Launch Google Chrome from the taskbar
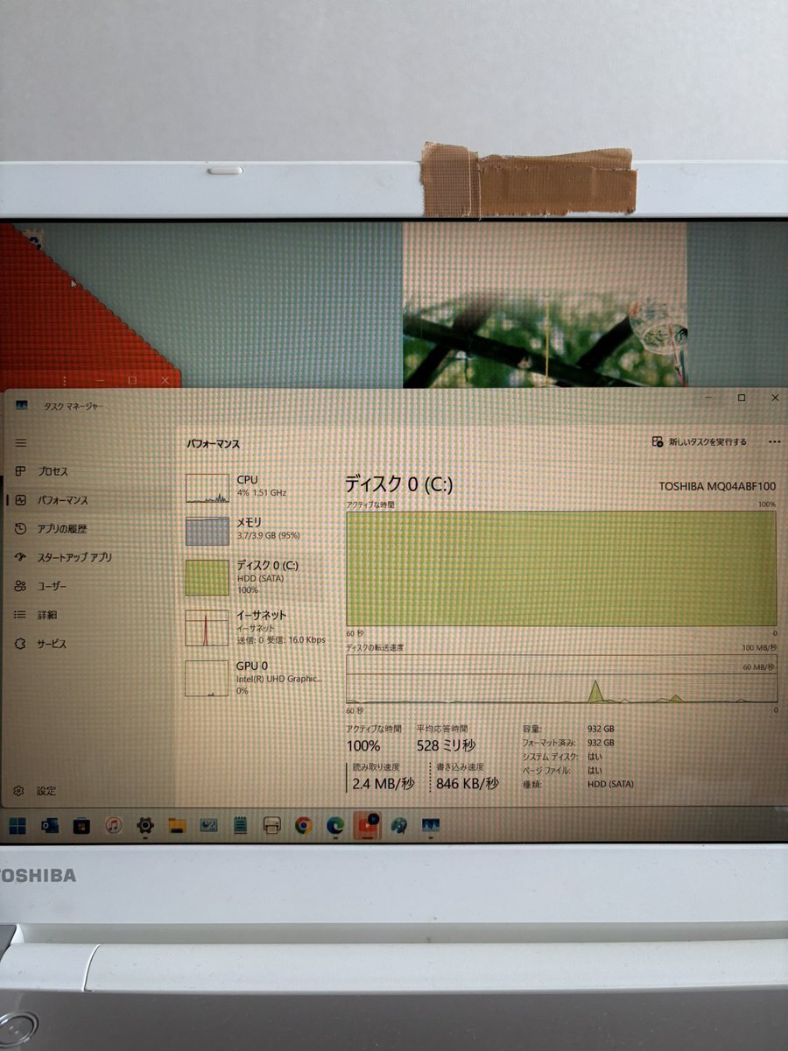 pyautogui.click(x=304, y=825)
